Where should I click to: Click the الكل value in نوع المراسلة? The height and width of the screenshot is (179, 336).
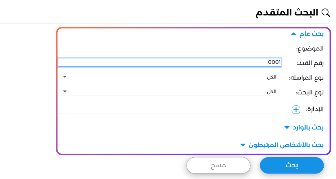(271, 77)
